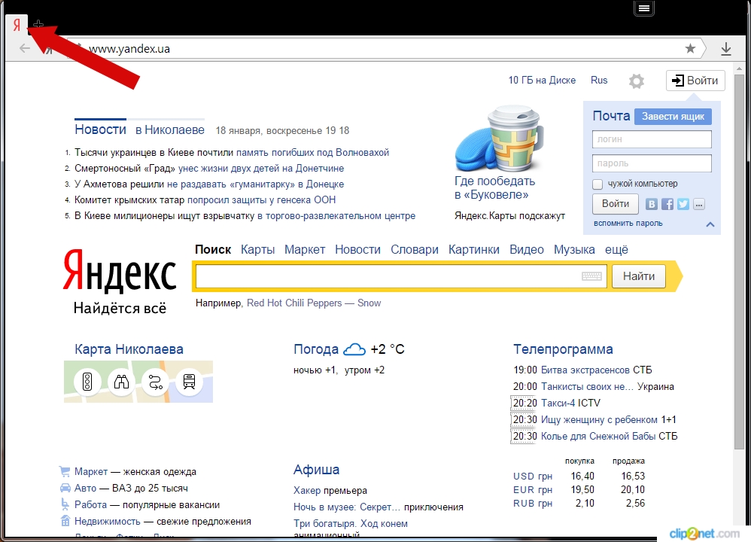The image size is (751, 542).
Task: Open news about «Град» on Донетчине
Action: click(x=261, y=168)
